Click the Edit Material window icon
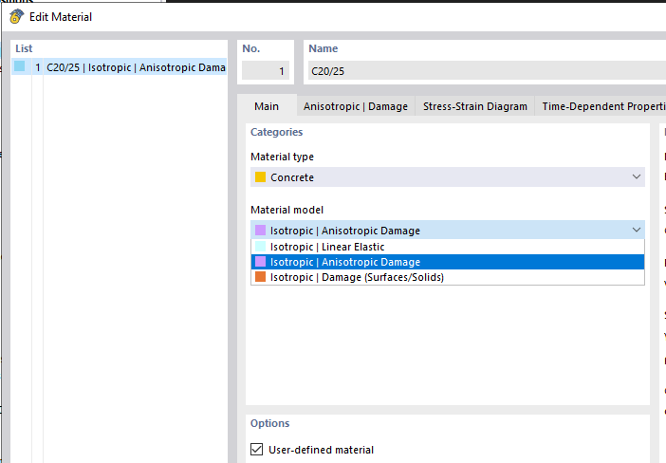The height and width of the screenshot is (463, 666). pos(15,16)
